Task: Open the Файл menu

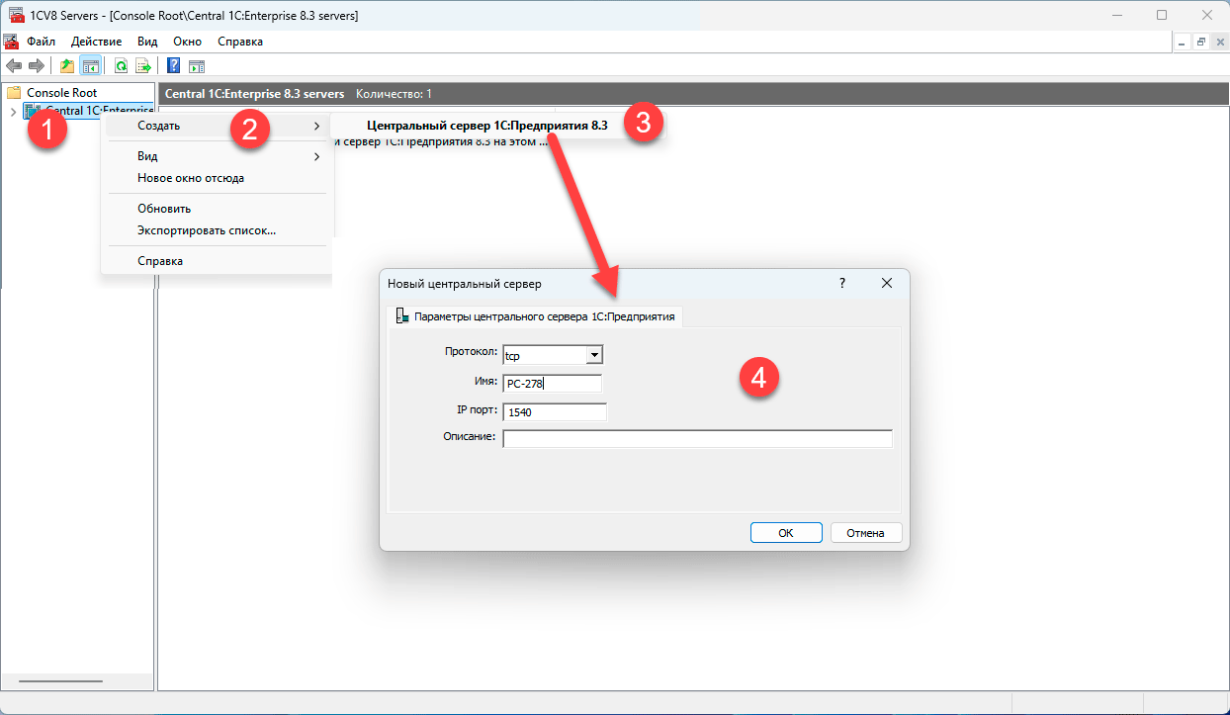Action: pos(41,42)
